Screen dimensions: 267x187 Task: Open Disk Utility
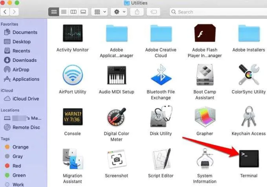[x=161, y=117]
